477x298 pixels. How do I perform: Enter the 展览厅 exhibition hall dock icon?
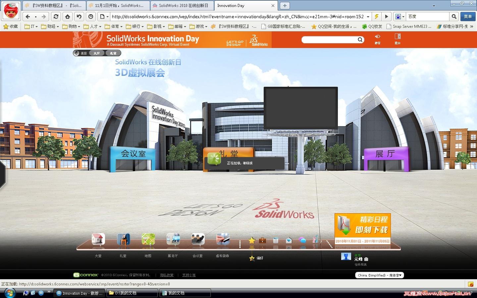(173, 239)
